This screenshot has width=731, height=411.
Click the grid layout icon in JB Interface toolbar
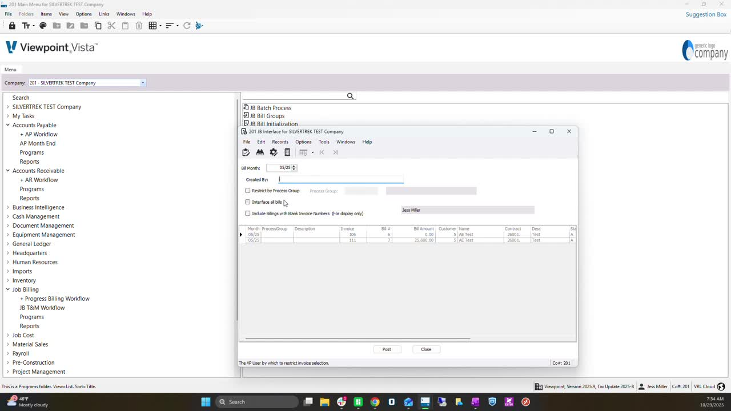303,152
